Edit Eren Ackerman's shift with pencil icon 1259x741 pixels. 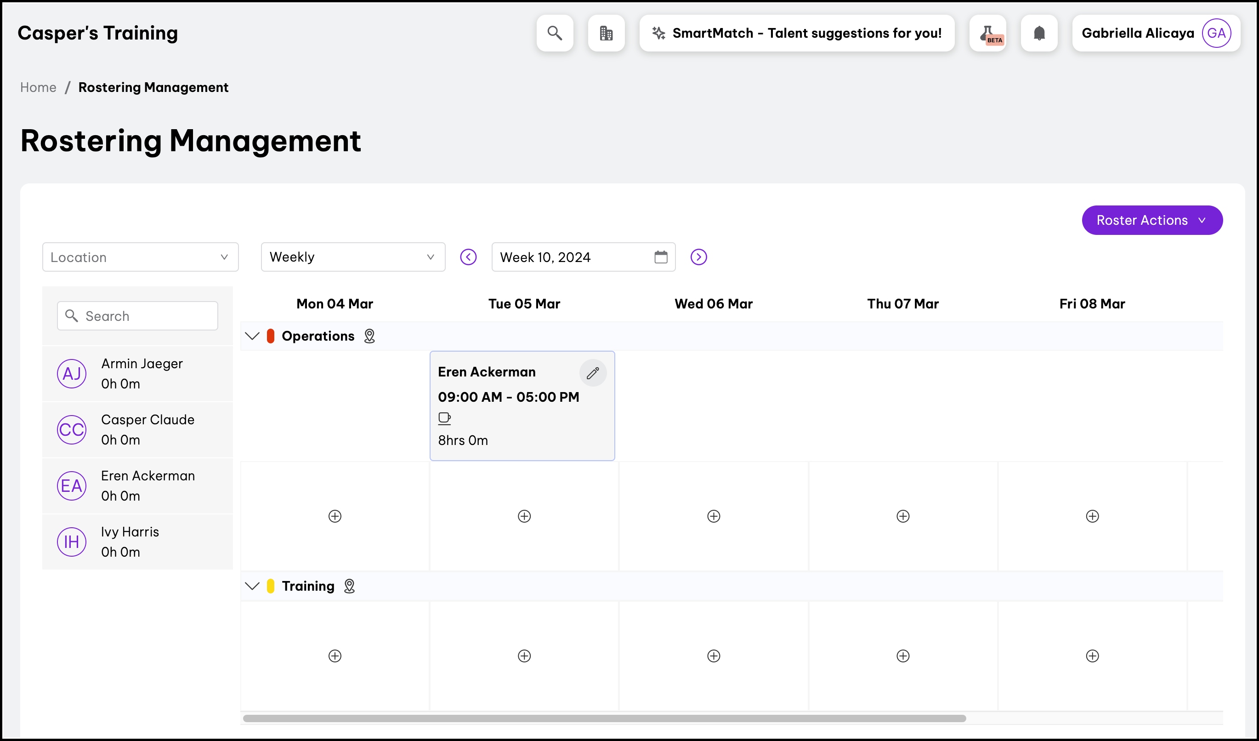click(x=593, y=373)
